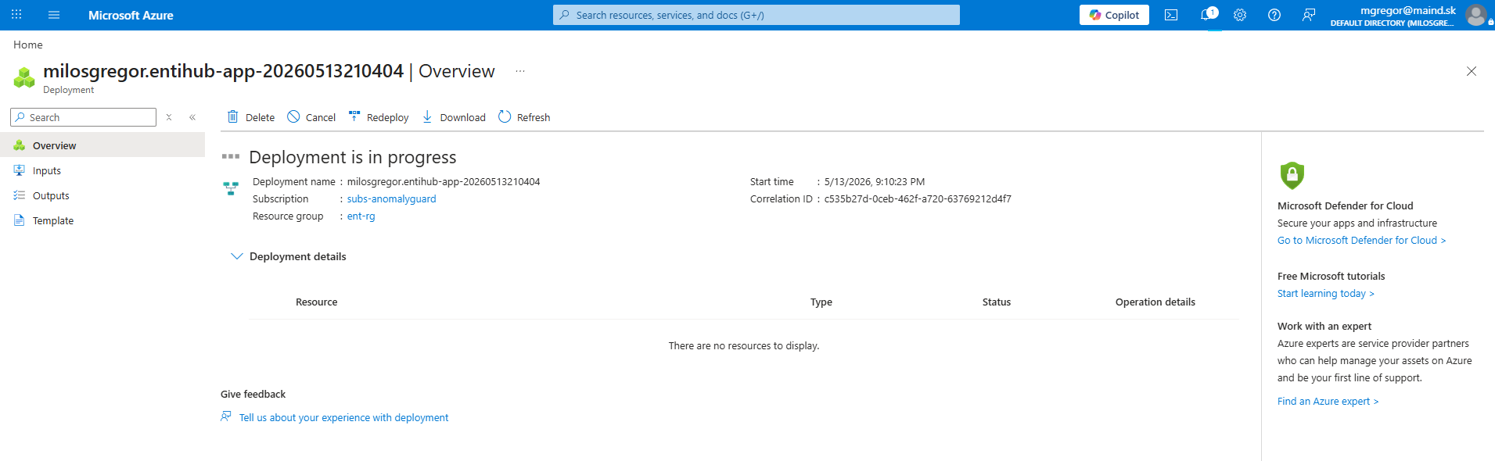The image size is (1495, 461).
Task: Open Start learning today link
Action: pos(1326,294)
